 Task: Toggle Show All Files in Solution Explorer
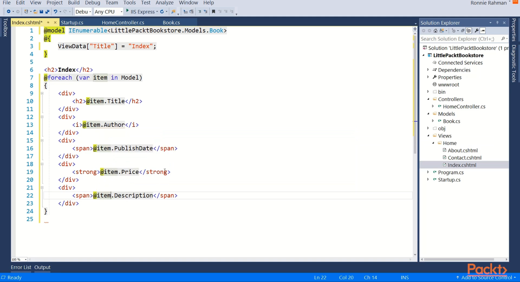(468, 31)
